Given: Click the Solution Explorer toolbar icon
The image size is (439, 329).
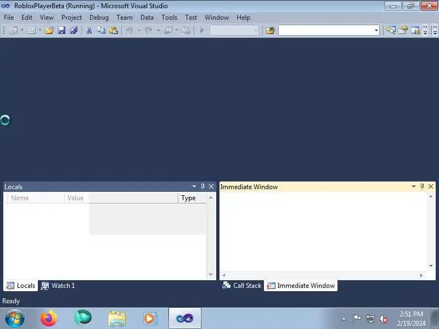Looking at the screenshot, I should 391,30.
